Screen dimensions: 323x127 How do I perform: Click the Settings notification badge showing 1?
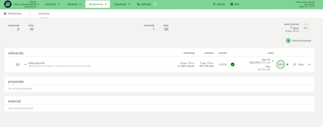[x=155, y=4]
